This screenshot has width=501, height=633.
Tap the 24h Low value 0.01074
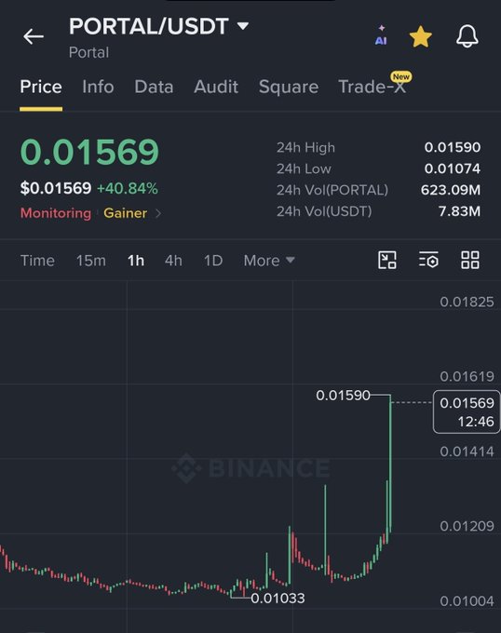453,168
